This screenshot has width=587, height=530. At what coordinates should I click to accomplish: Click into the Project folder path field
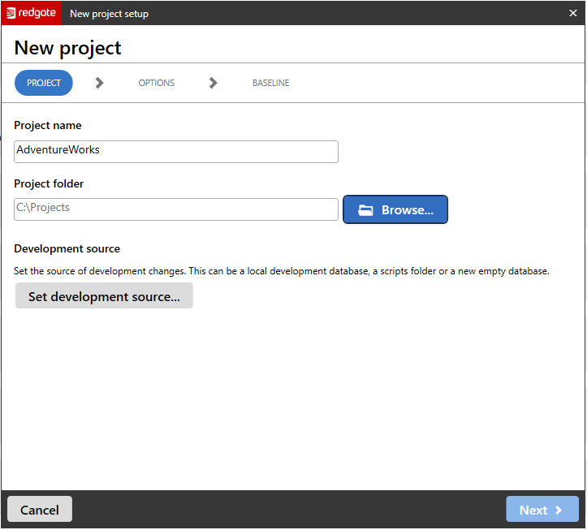pyautogui.click(x=176, y=209)
